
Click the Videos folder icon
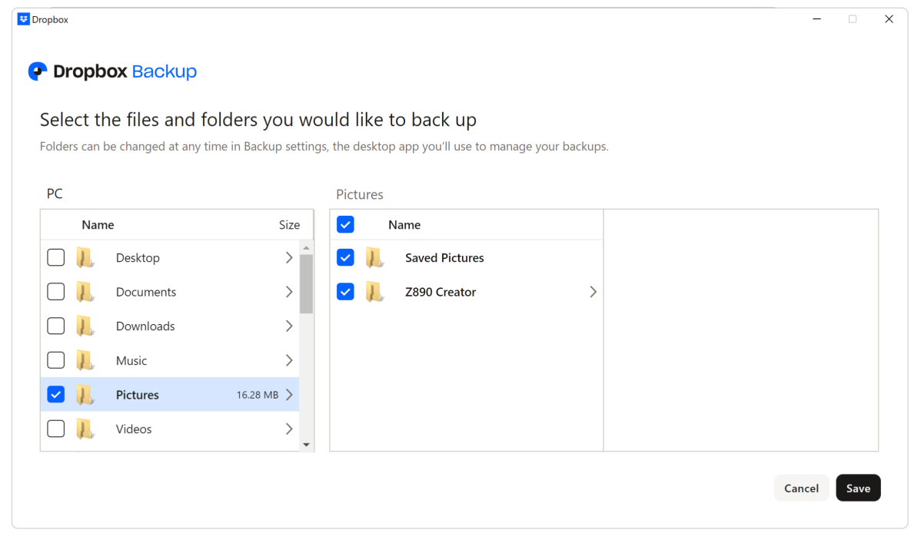(85, 429)
